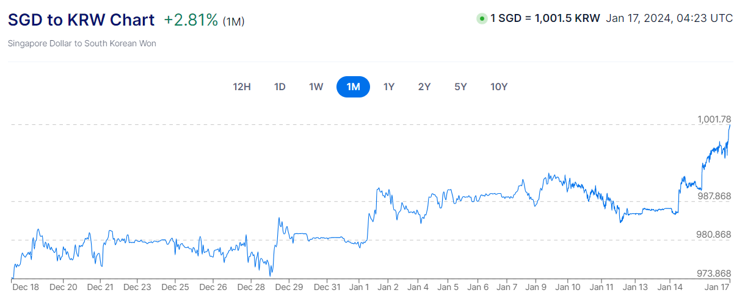The width and height of the screenshot is (745, 301).
Task: Click the green live status dot
Action: click(482, 18)
